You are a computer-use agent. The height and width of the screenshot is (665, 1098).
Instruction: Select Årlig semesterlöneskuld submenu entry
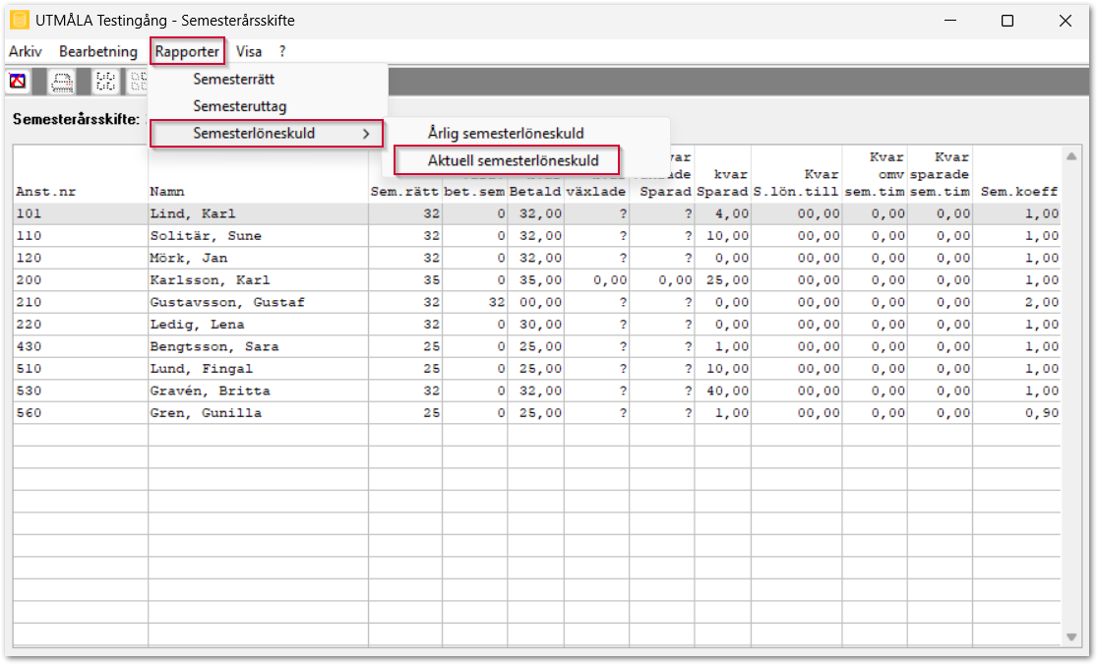pos(506,133)
